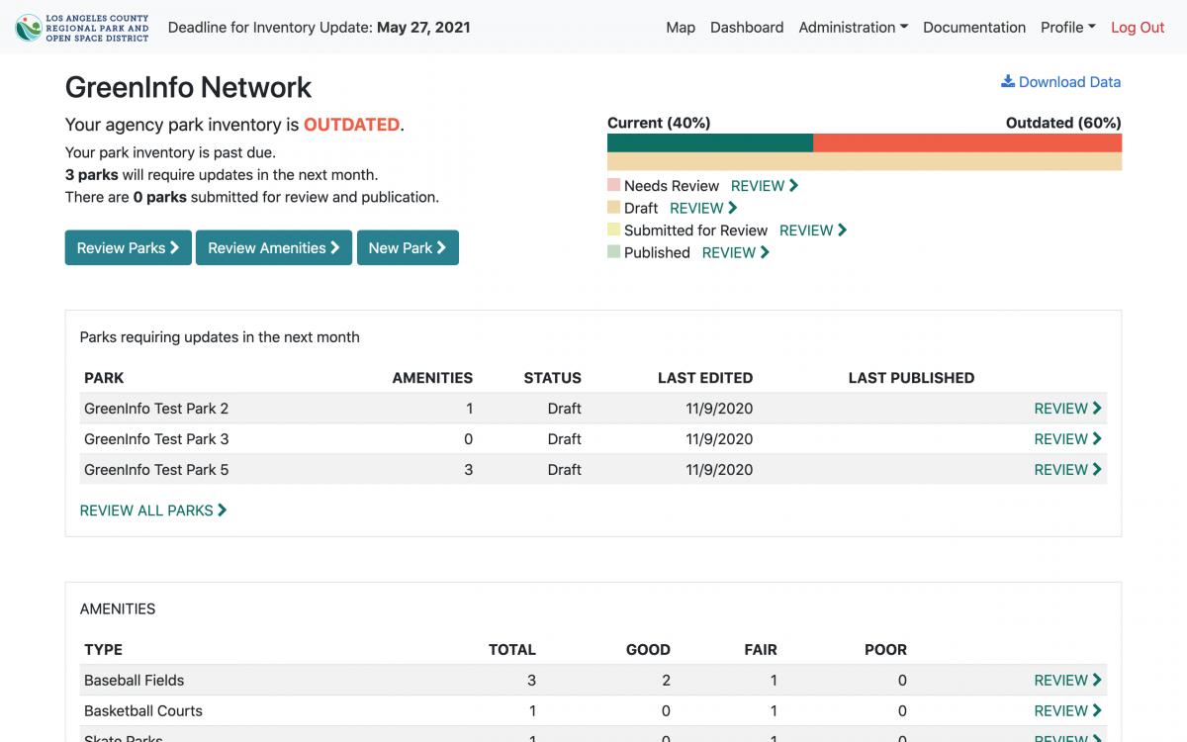Create a New Park
Screen dimensions: 1187x742
(408, 247)
